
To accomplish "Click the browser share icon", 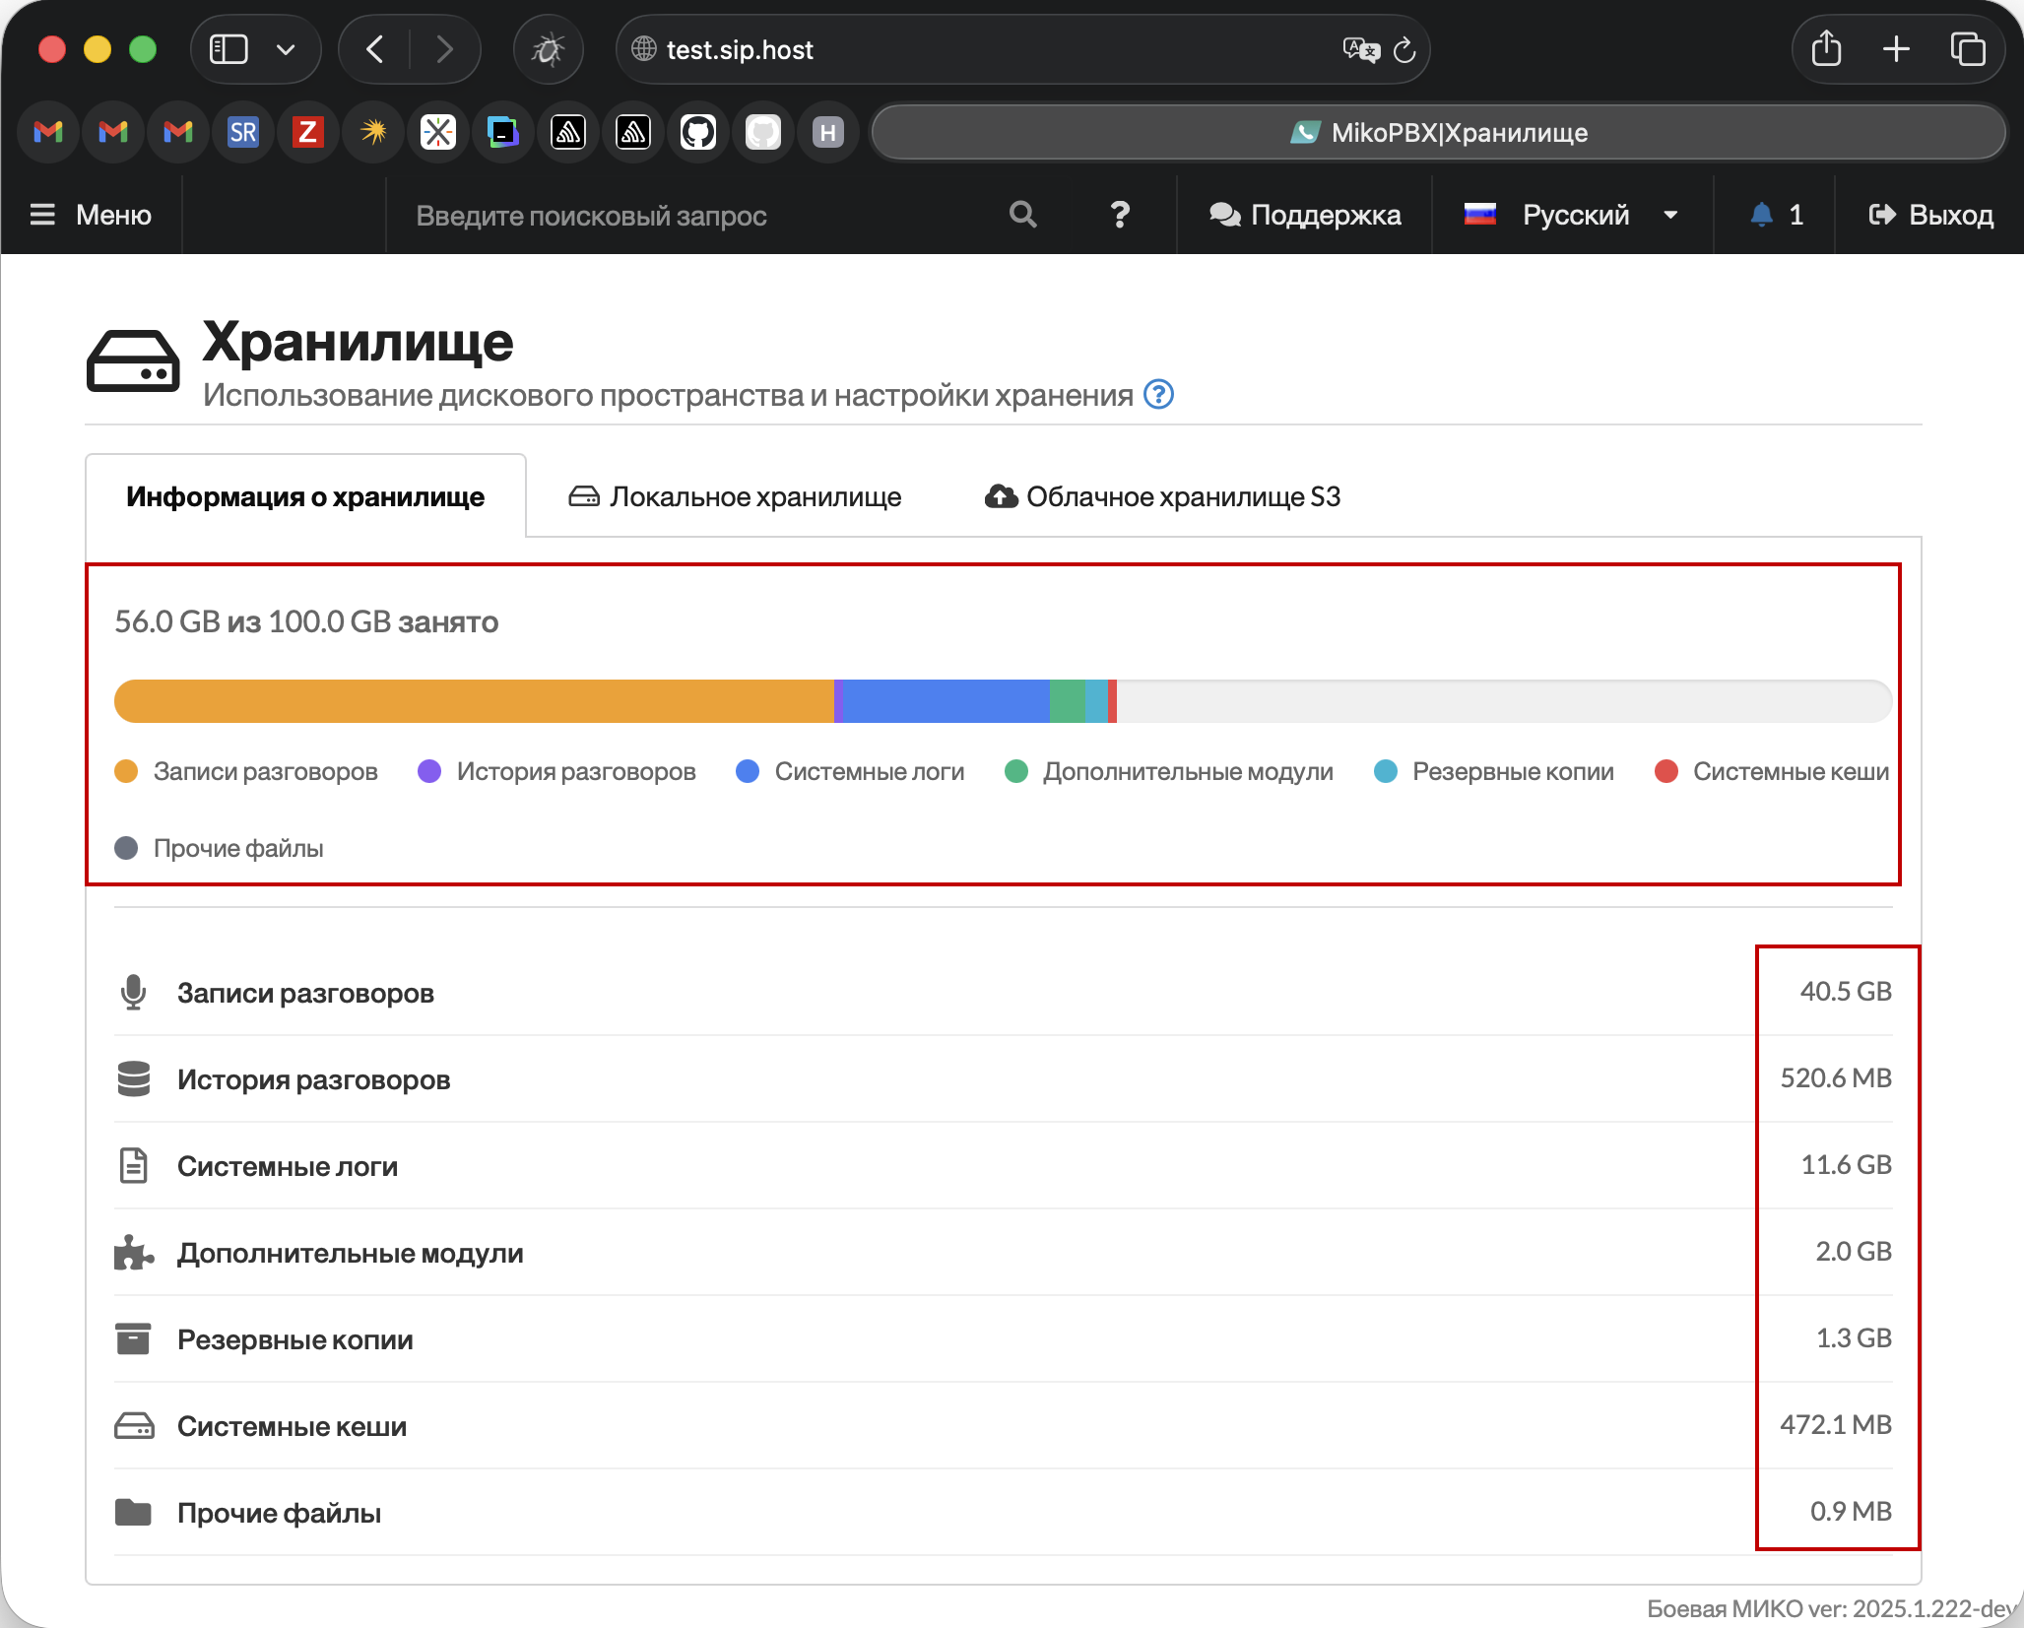I will tap(1826, 49).
